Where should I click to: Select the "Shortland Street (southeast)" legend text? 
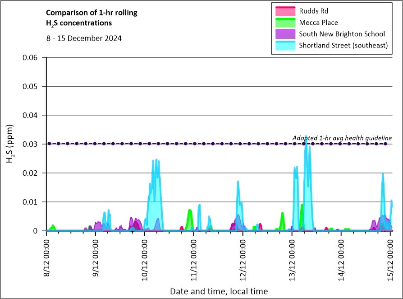(x=343, y=46)
